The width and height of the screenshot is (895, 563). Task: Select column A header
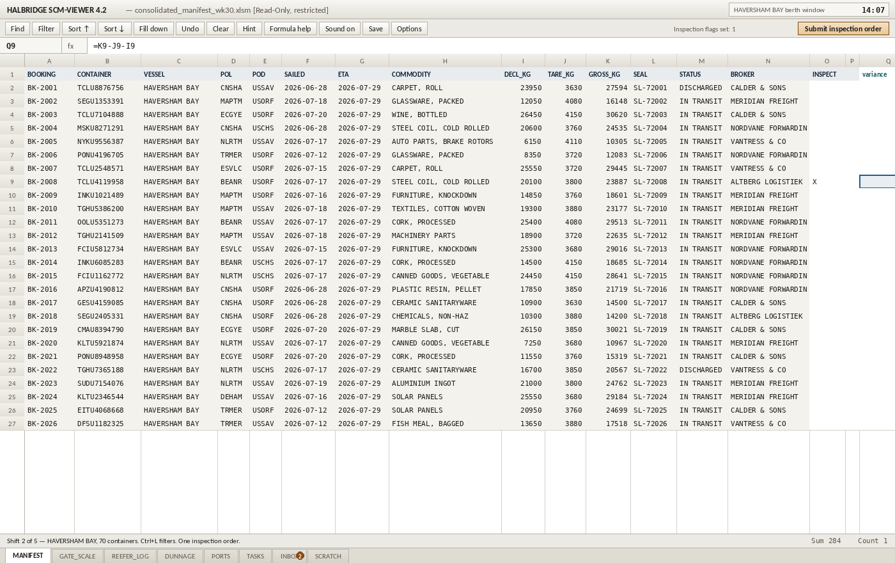[x=49, y=61]
